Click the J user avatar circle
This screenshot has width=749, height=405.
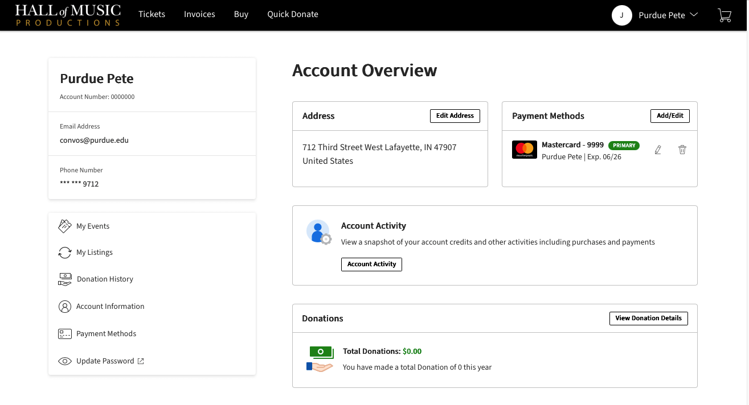(x=622, y=15)
